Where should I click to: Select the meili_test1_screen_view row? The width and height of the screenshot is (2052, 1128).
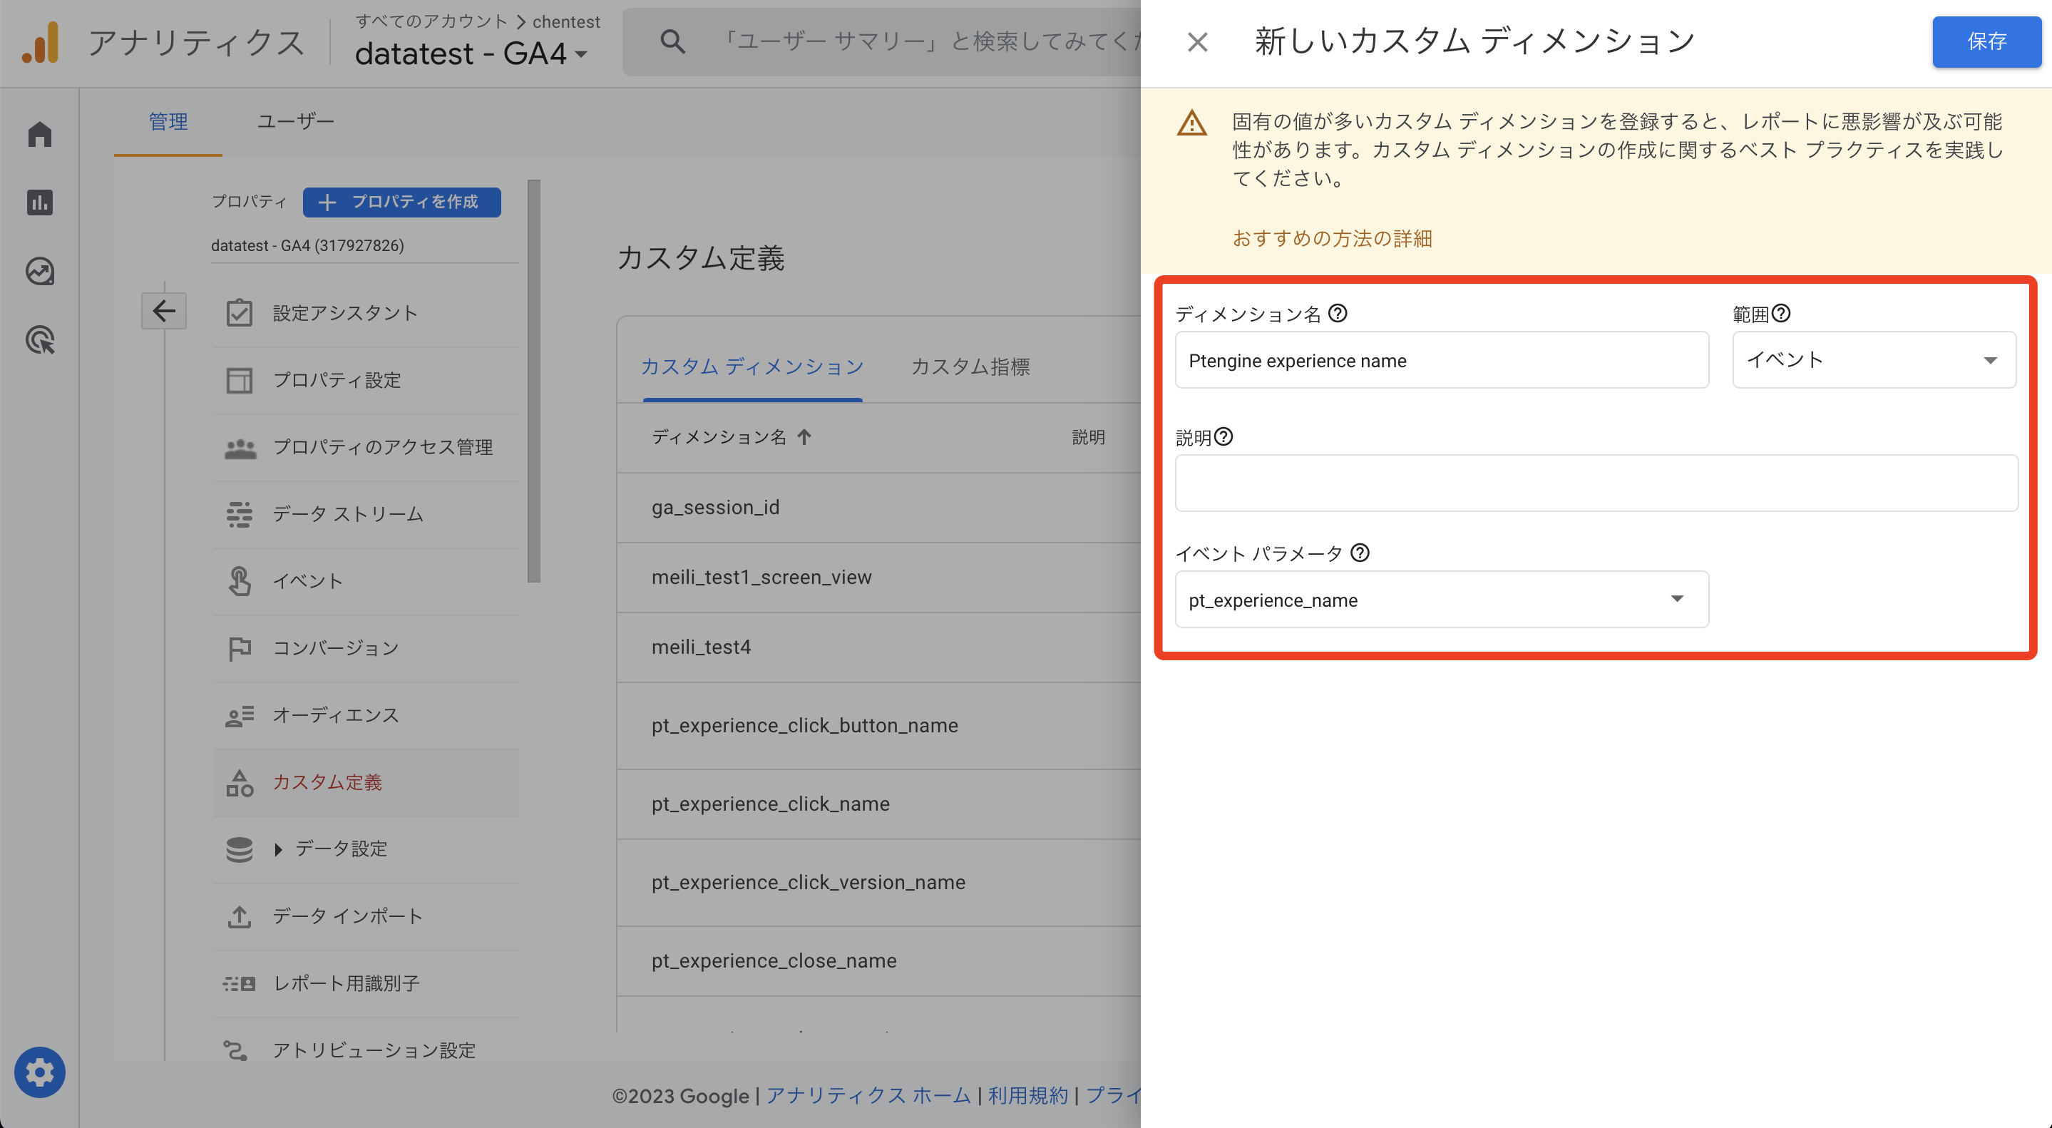[x=878, y=578]
